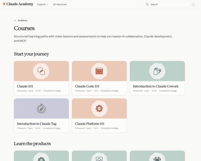The height and width of the screenshot is (161, 201).
Task: Open the Claude Academy home title
Action: tap(20, 4)
